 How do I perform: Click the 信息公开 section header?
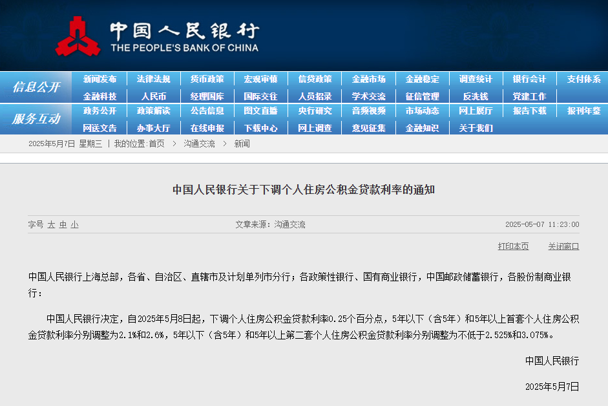tap(36, 87)
